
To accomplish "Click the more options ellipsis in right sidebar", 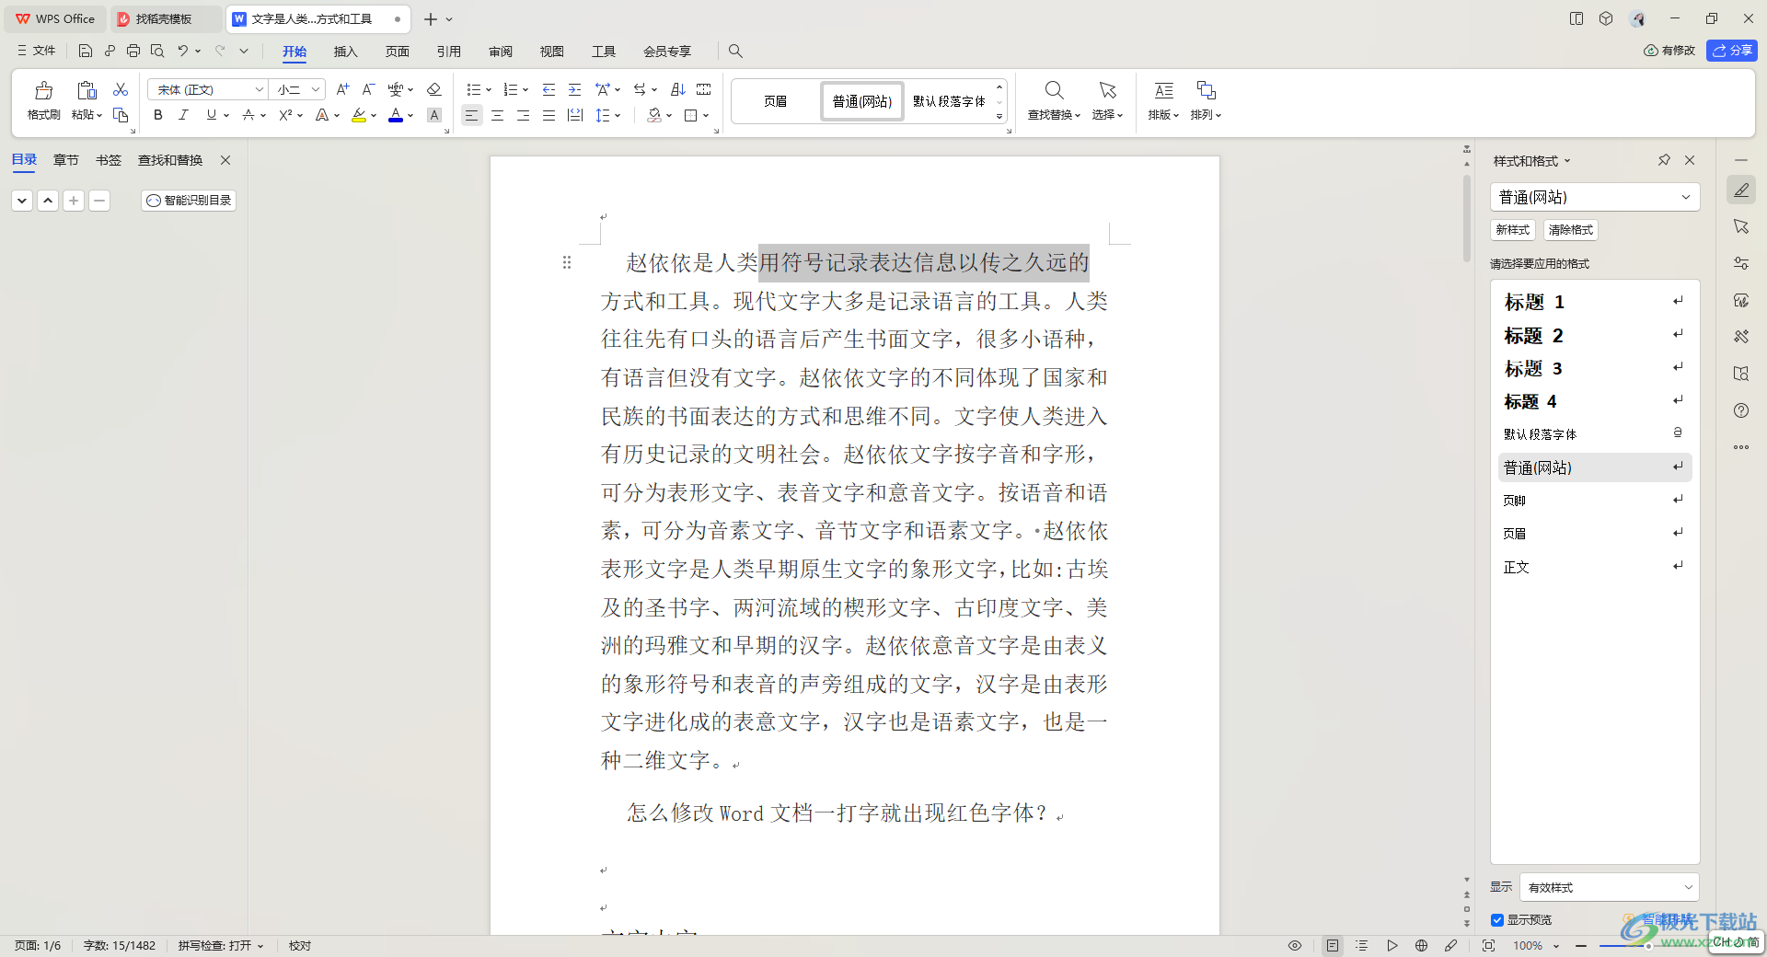I will 1741,447.
